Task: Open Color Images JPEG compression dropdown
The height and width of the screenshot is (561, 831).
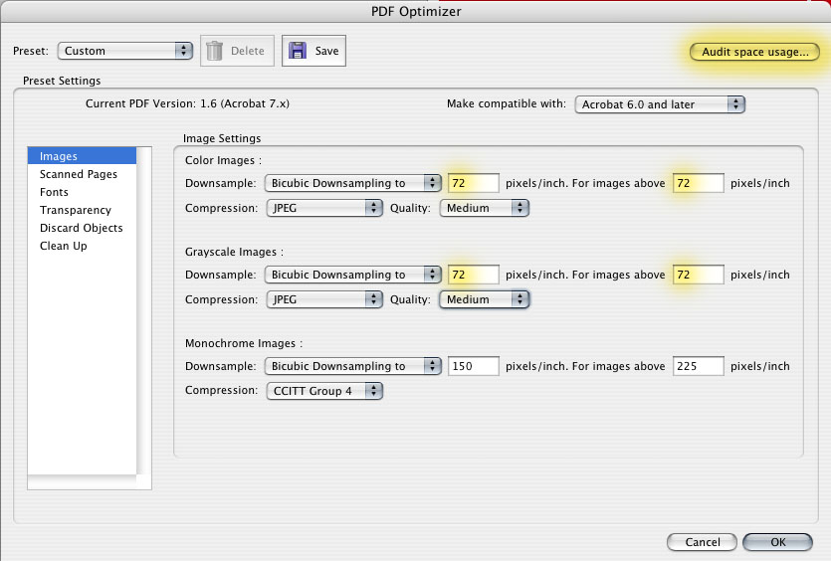Action: (323, 208)
